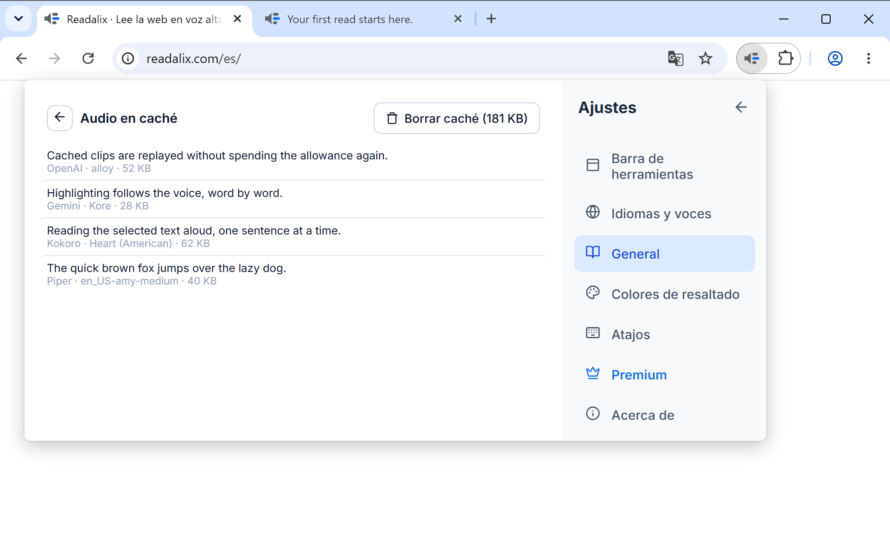
Task: Click the Ajustes heading
Action: click(607, 107)
